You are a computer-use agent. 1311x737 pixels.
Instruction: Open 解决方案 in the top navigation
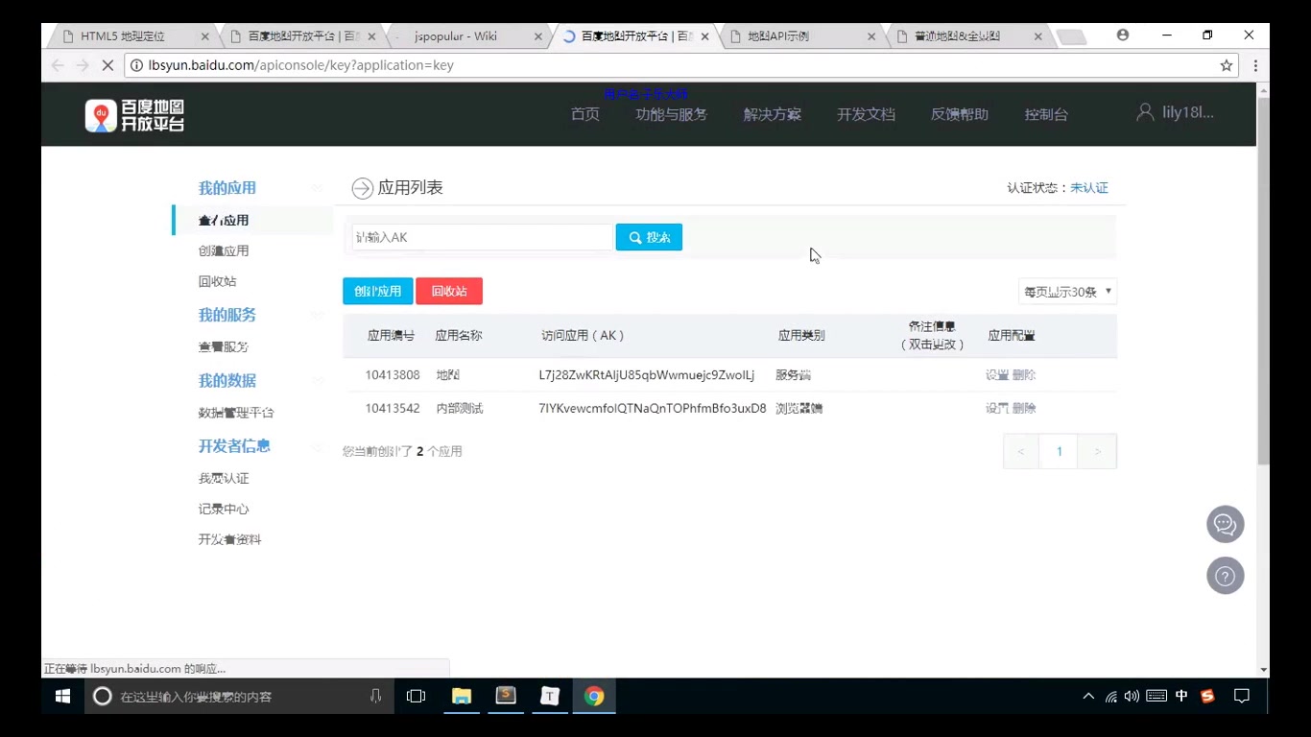[772, 114]
